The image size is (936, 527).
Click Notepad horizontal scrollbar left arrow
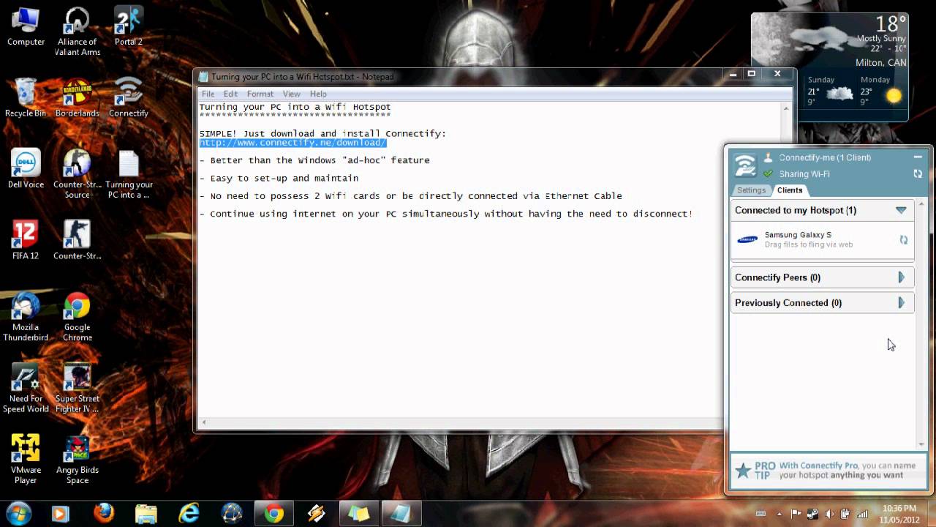204,422
